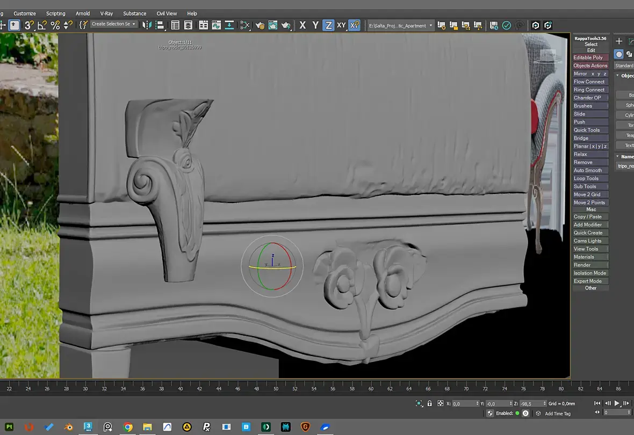This screenshot has width=634, height=435.
Task: Click the Isolation Mode button
Action: click(x=590, y=273)
